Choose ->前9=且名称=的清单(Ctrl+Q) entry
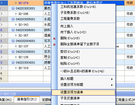 click(x=83, y=71)
